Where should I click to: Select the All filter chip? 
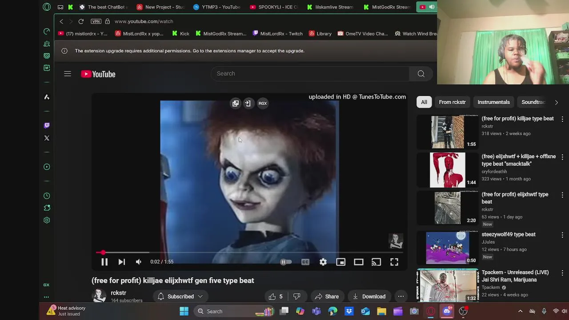coord(424,102)
